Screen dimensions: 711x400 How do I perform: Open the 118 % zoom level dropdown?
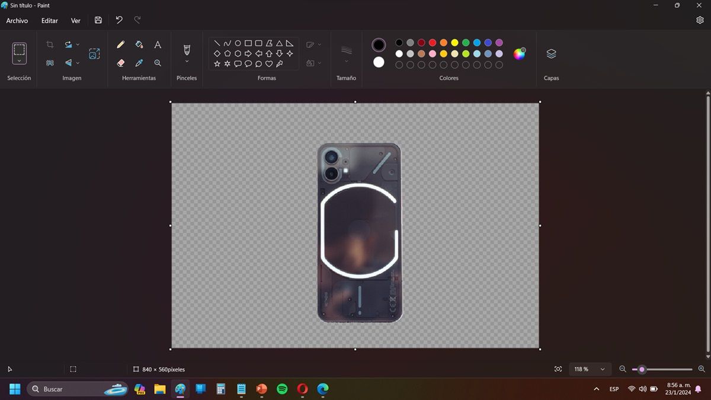pos(590,369)
